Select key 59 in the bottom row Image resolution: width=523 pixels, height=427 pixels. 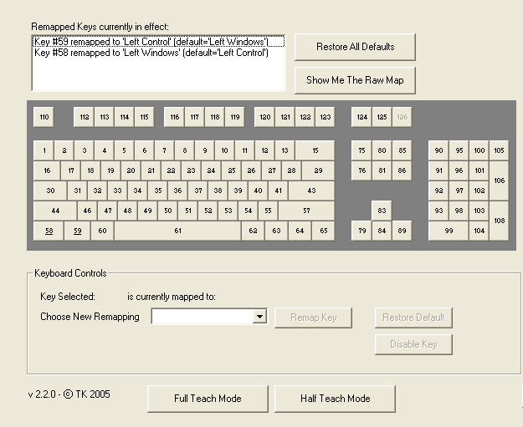click(77, 231)
